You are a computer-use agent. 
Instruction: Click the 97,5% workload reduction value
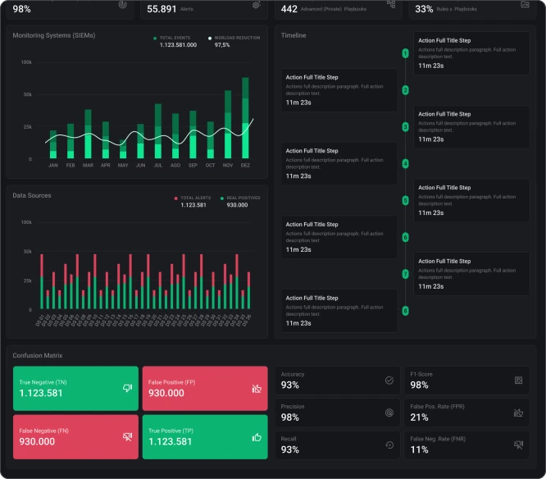pyautogui.click(x=222, y=45)
